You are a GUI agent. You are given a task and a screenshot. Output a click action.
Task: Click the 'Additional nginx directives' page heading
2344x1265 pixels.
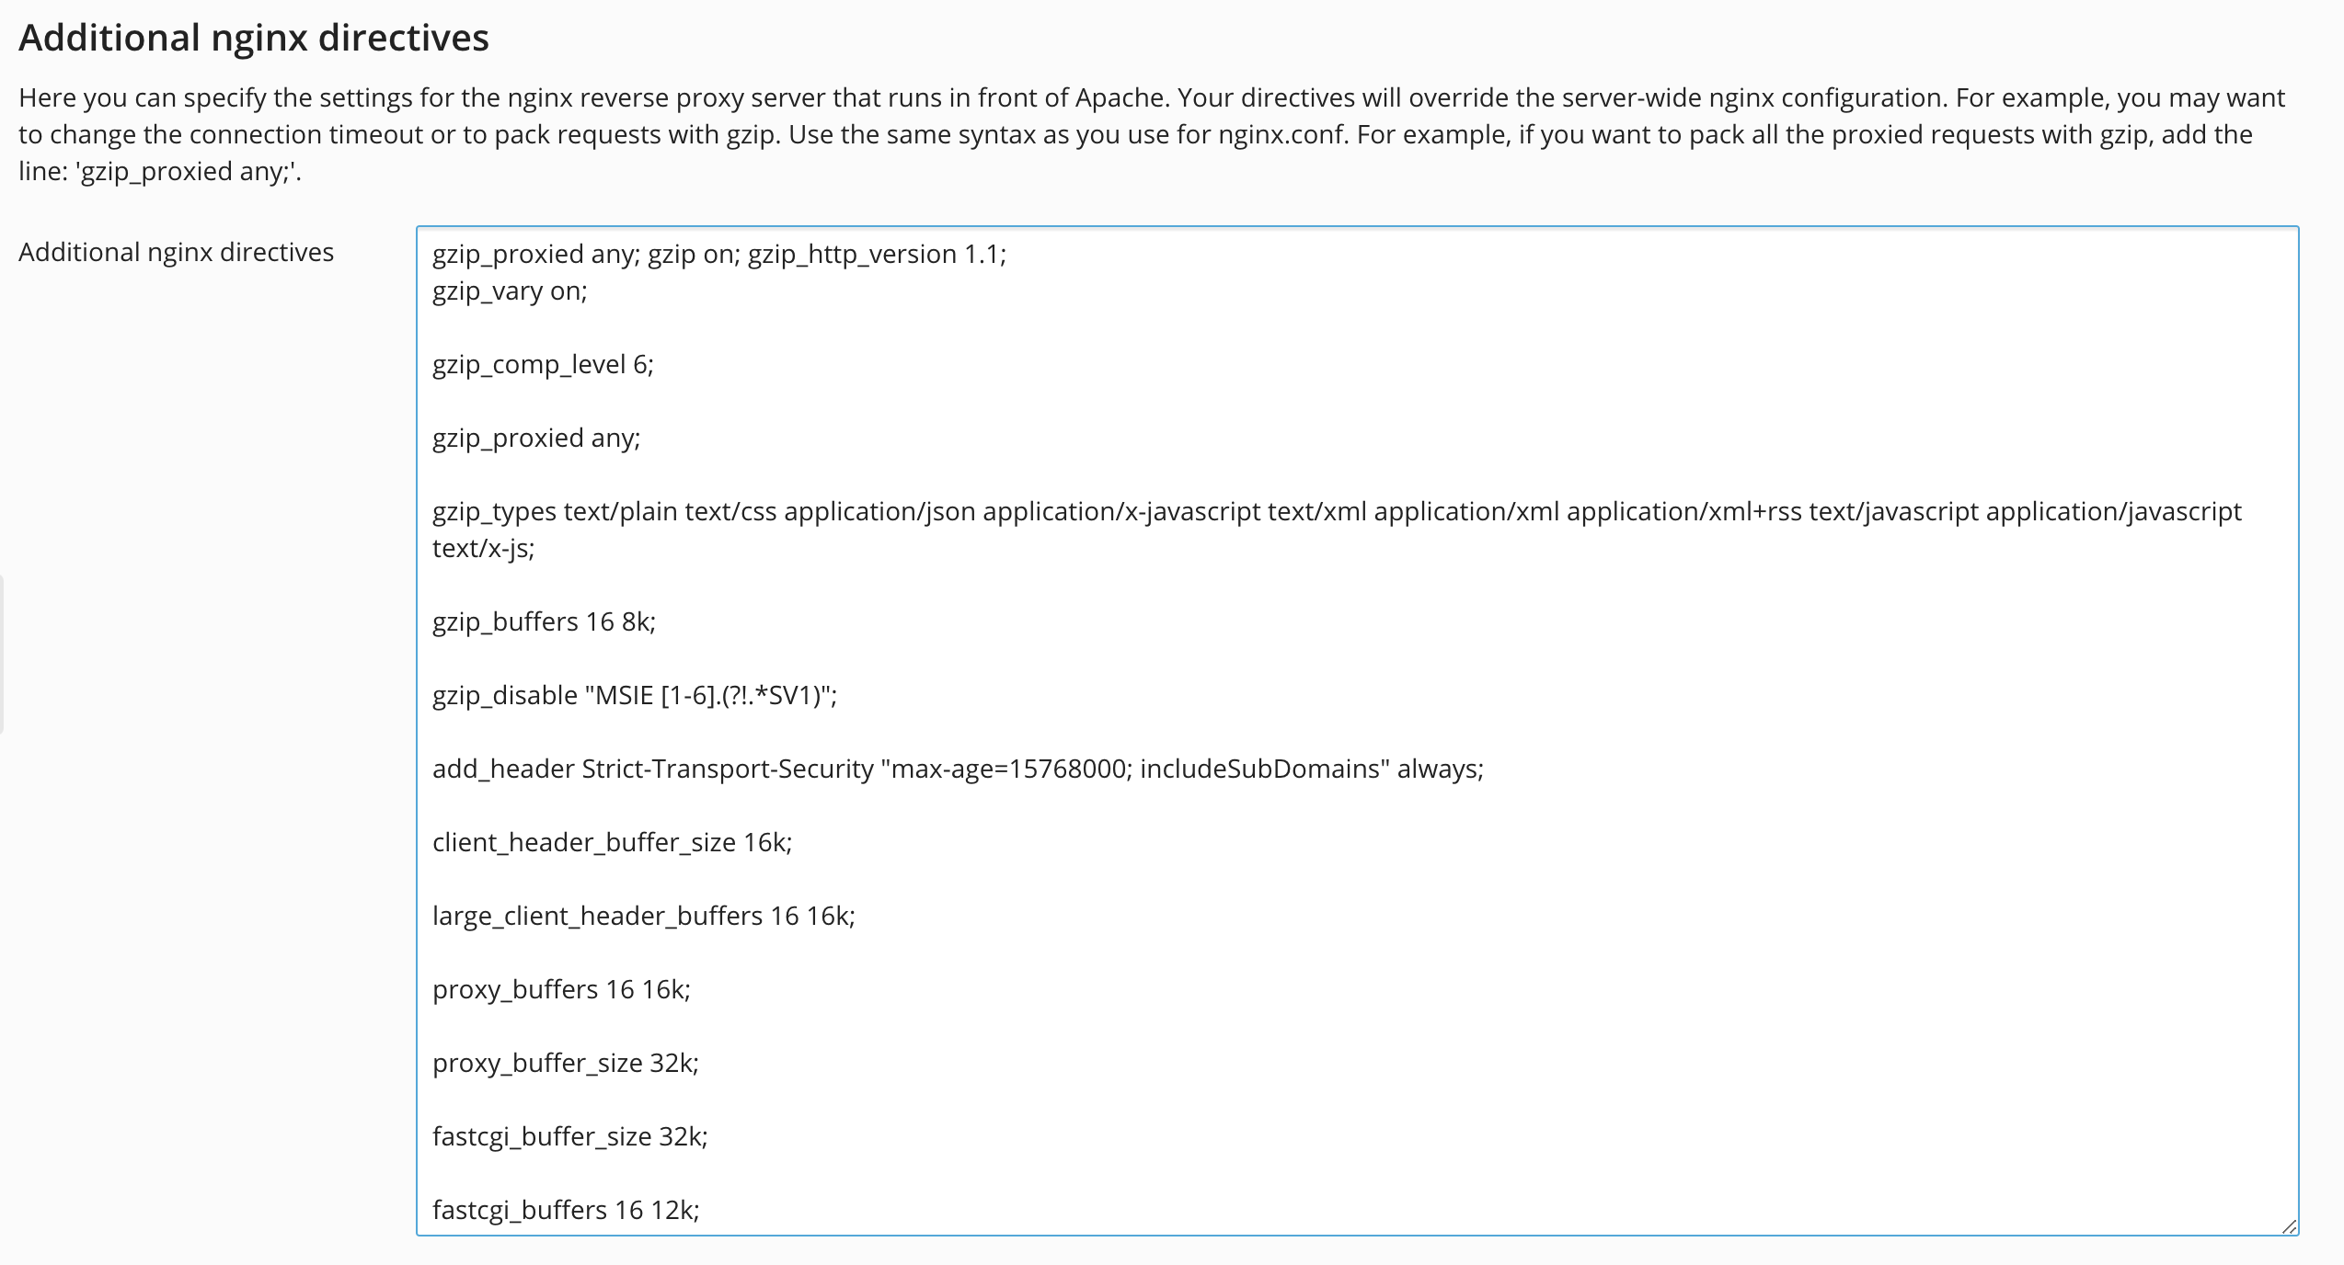[x=254, y=38]
